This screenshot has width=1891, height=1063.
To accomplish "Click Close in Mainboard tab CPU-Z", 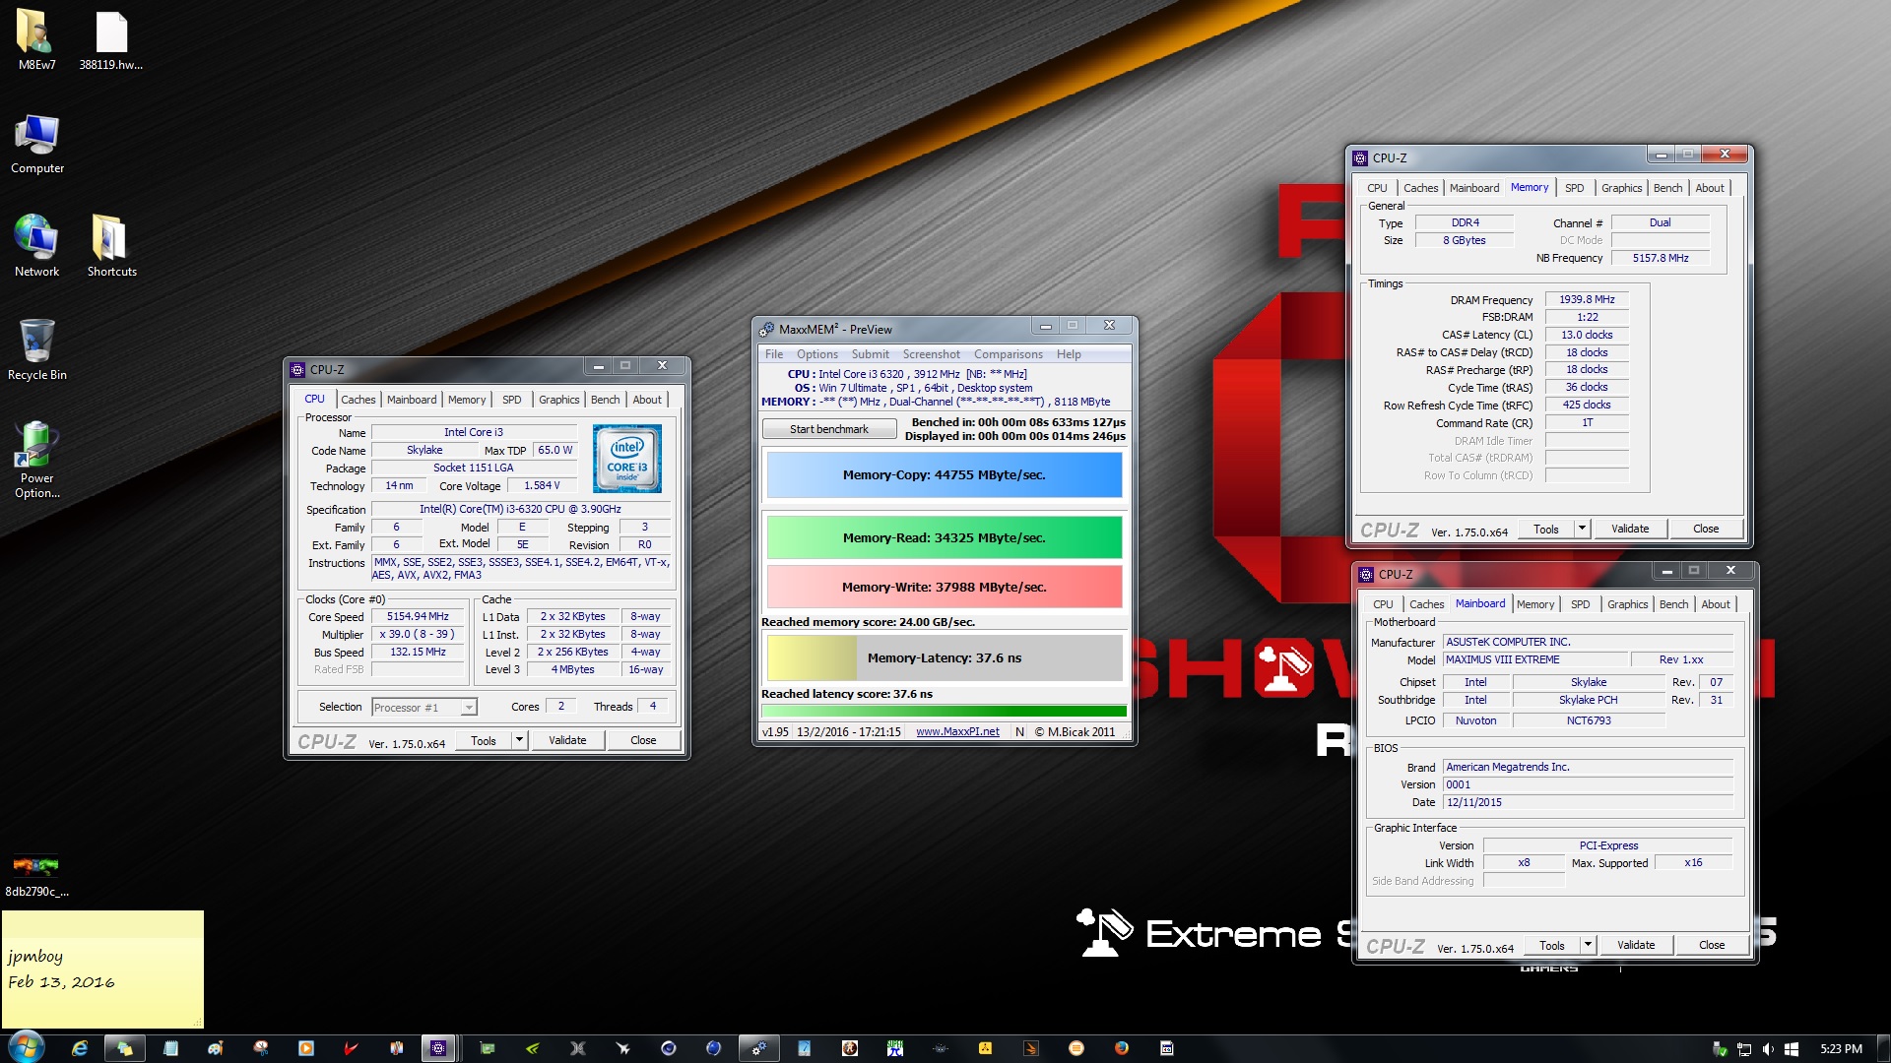I will 1712,945.
